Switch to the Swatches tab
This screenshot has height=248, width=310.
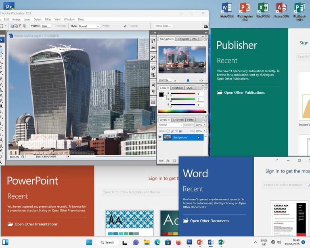tap(177, 88)
